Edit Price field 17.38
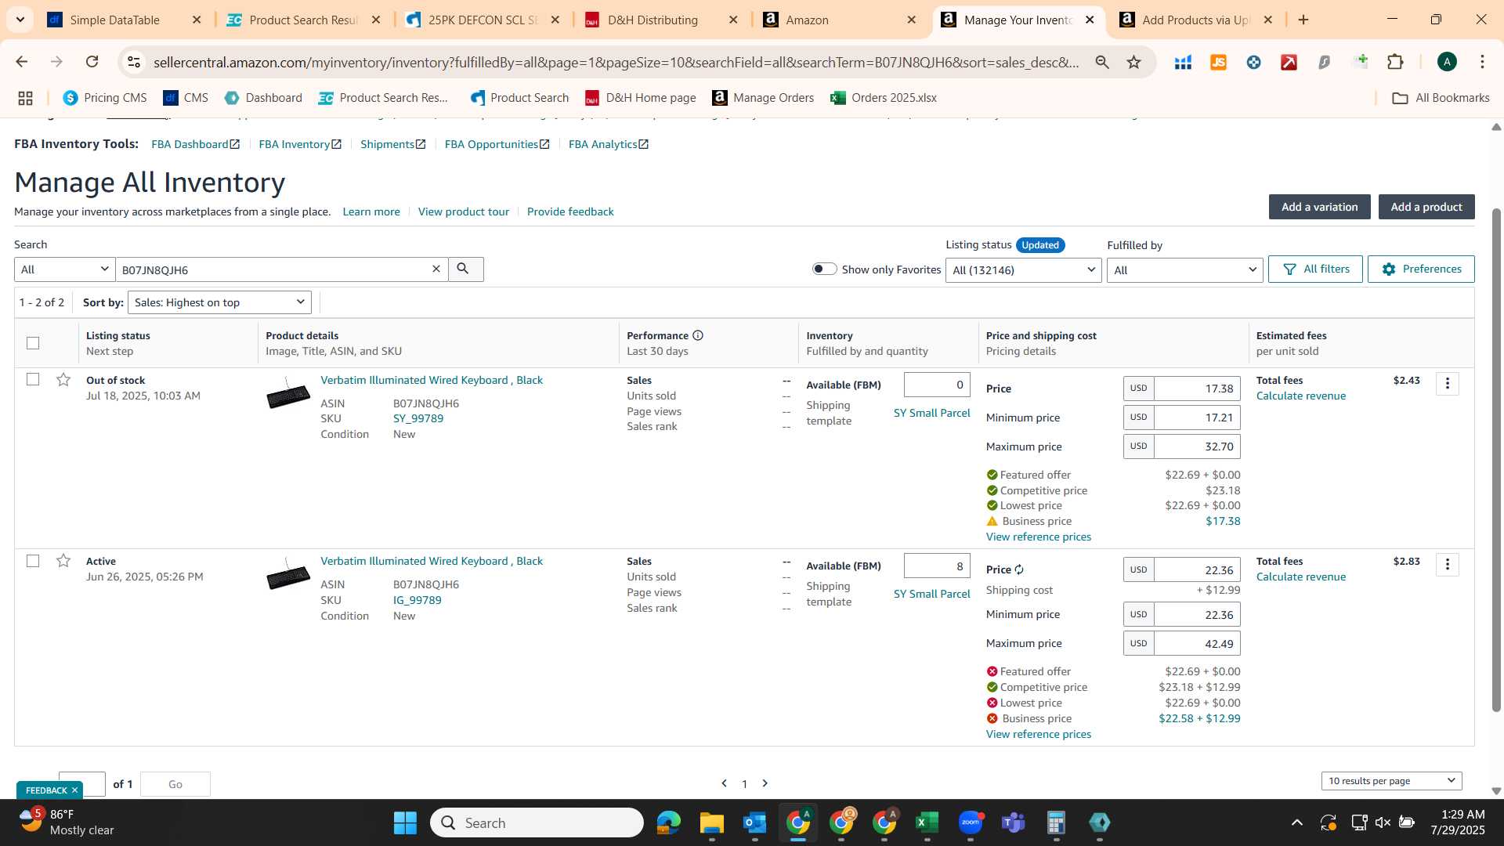 click(x=1197, y=389)
